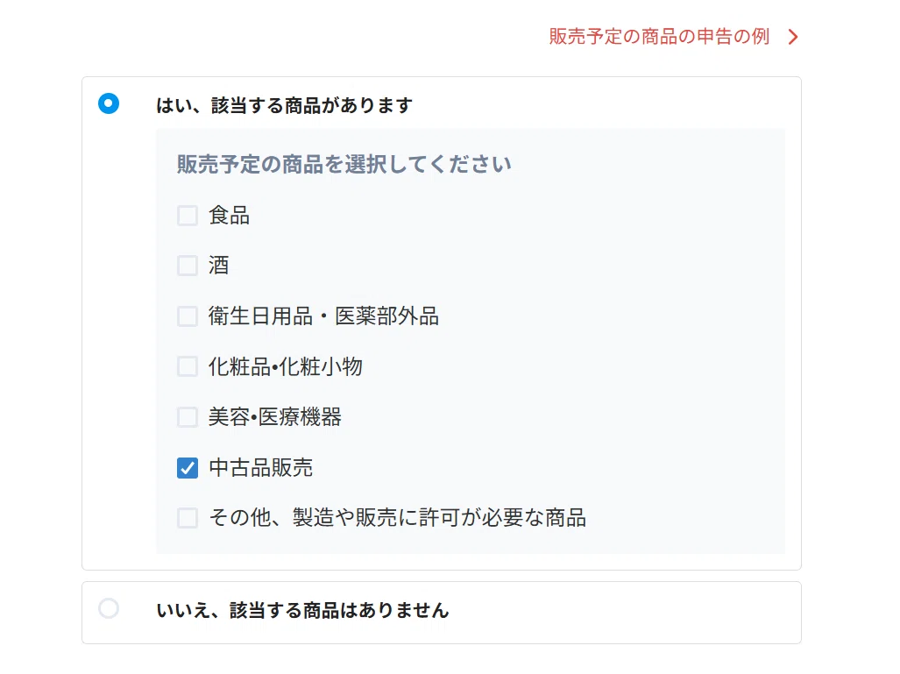Viewport: 900px width, 674px height.
Task: Click the いいえ、該当する商品はありません label text
Action: coord(302,610)
